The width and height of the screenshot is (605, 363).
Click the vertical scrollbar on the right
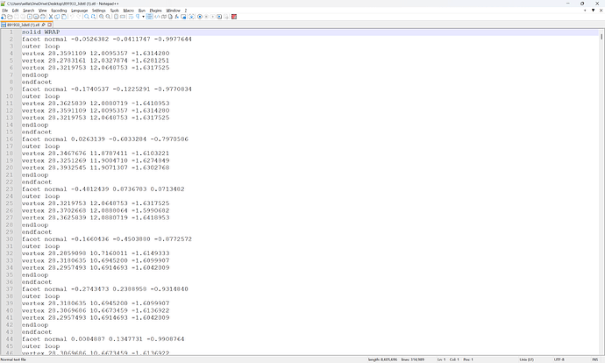(x=601, y=175)
